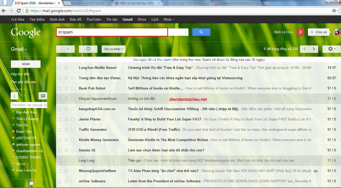Tick checkbox for Trung tâm đào tạo Vietso.
The image size is (341, 188).
tap(59, 78)
